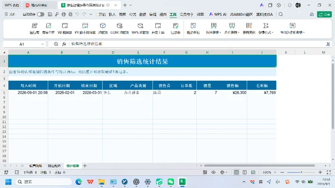Screen dimensions: 335x188
Task: Select the column K header
Action: pos(286,53)
